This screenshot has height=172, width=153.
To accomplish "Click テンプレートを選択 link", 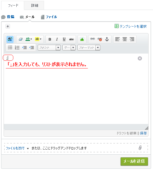I will (x=133, y=26).
